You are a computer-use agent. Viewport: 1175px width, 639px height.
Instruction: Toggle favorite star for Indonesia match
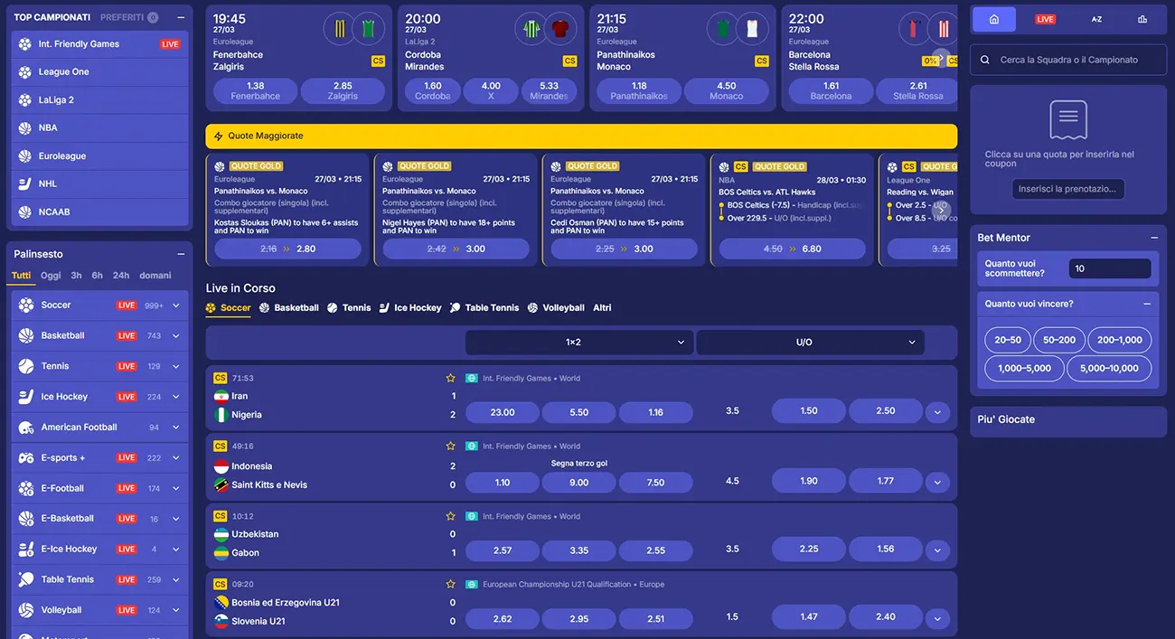coord(450,446)
